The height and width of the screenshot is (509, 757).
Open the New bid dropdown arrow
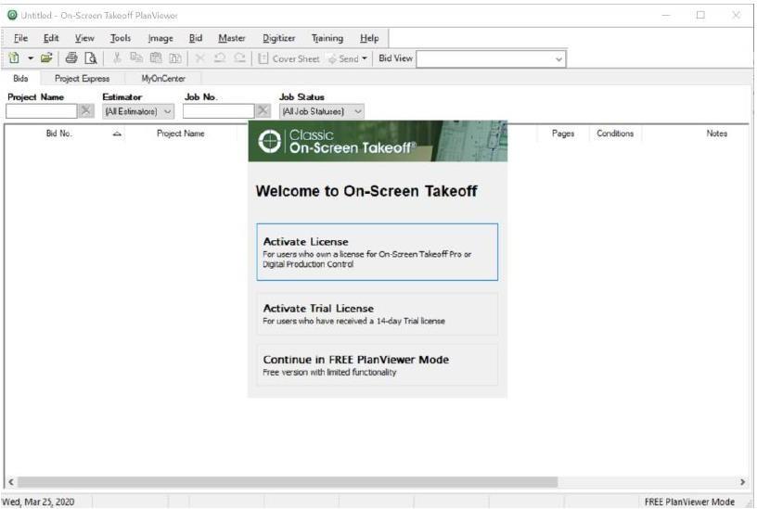coord(30,58)
